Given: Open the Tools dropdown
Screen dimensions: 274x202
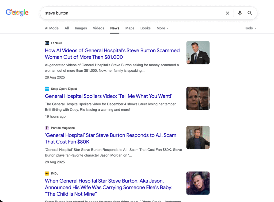Looking at the screenshot, I should [250, 28].
